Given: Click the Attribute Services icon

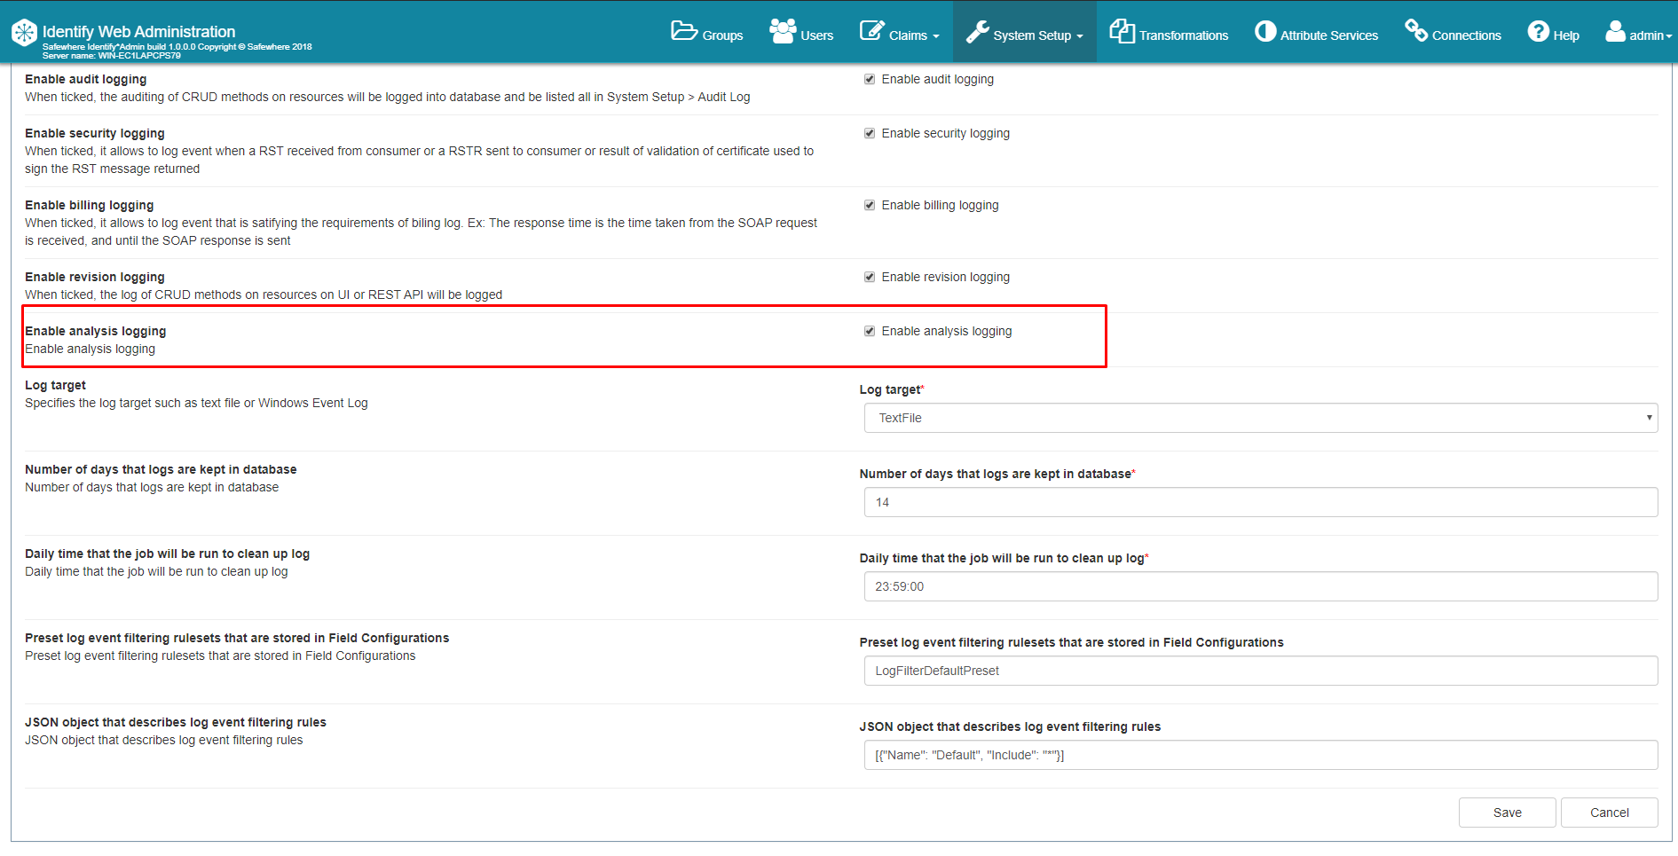Looking at the screenshot, I should [1264, 31].
